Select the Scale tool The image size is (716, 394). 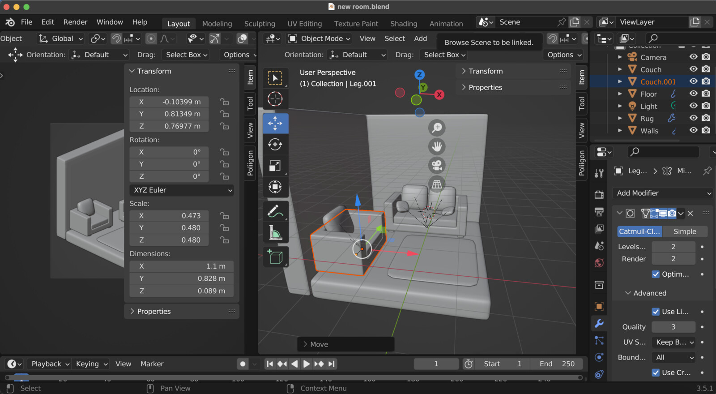[x=275, y=166]
